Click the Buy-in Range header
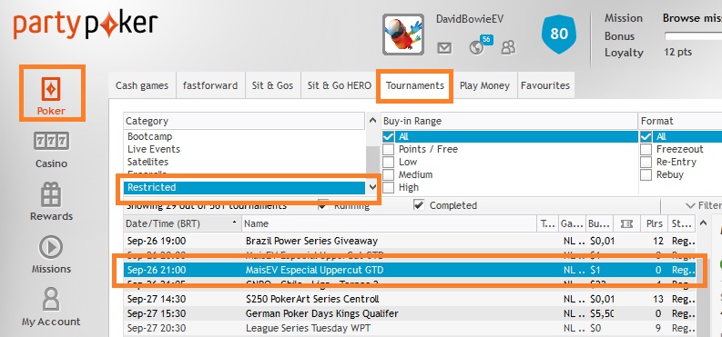This screenshot has width=722, height=337. (509, 121)
